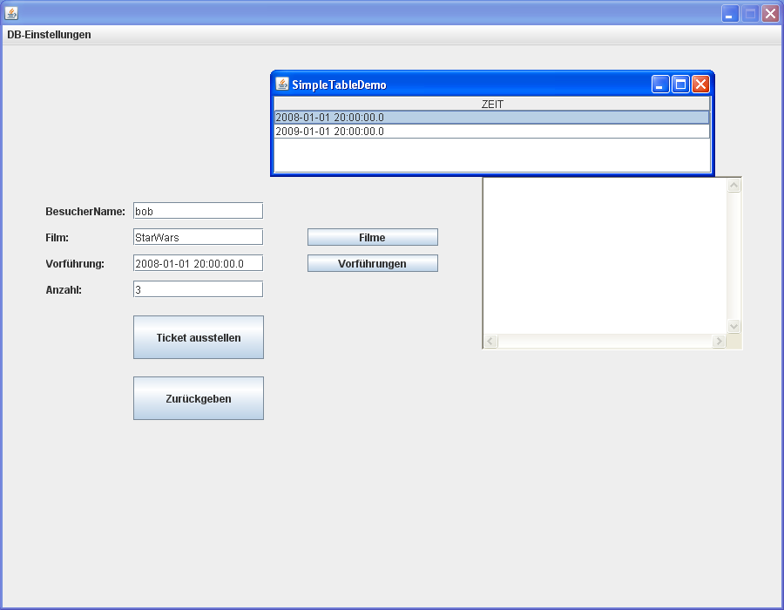Minimize the main application window
The height and width of the screenshot is (610, 784).
point(730,13)
